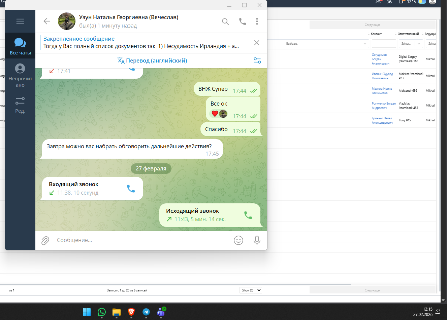The image size is (447, 320).
Task: Open contact 'Рогуленко Богдан Андреевич' in CRM
Action: [384, 106]
